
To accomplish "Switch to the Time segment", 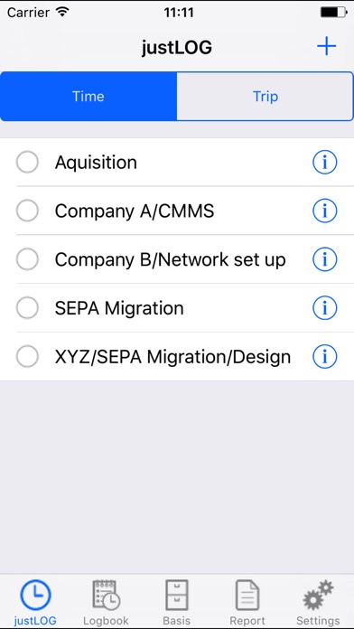I will (88, 97).
